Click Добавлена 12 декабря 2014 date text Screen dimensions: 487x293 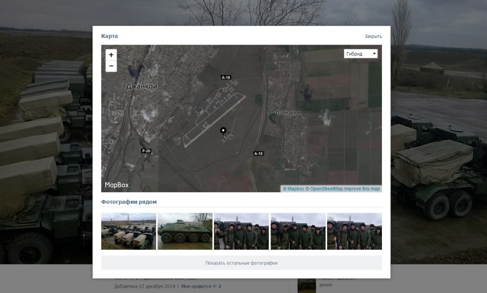[145, 286]
